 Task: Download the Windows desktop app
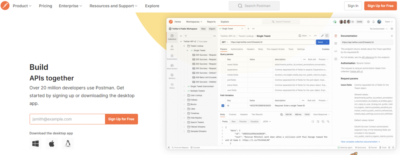[35, 144]
